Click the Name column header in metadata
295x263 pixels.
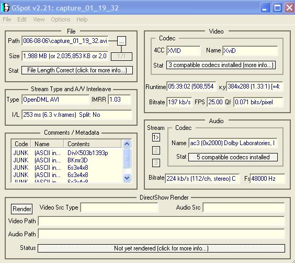(x=47, y=144)
